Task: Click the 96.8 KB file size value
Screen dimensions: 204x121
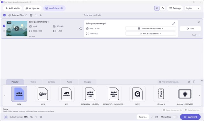Action: [60, 26]
